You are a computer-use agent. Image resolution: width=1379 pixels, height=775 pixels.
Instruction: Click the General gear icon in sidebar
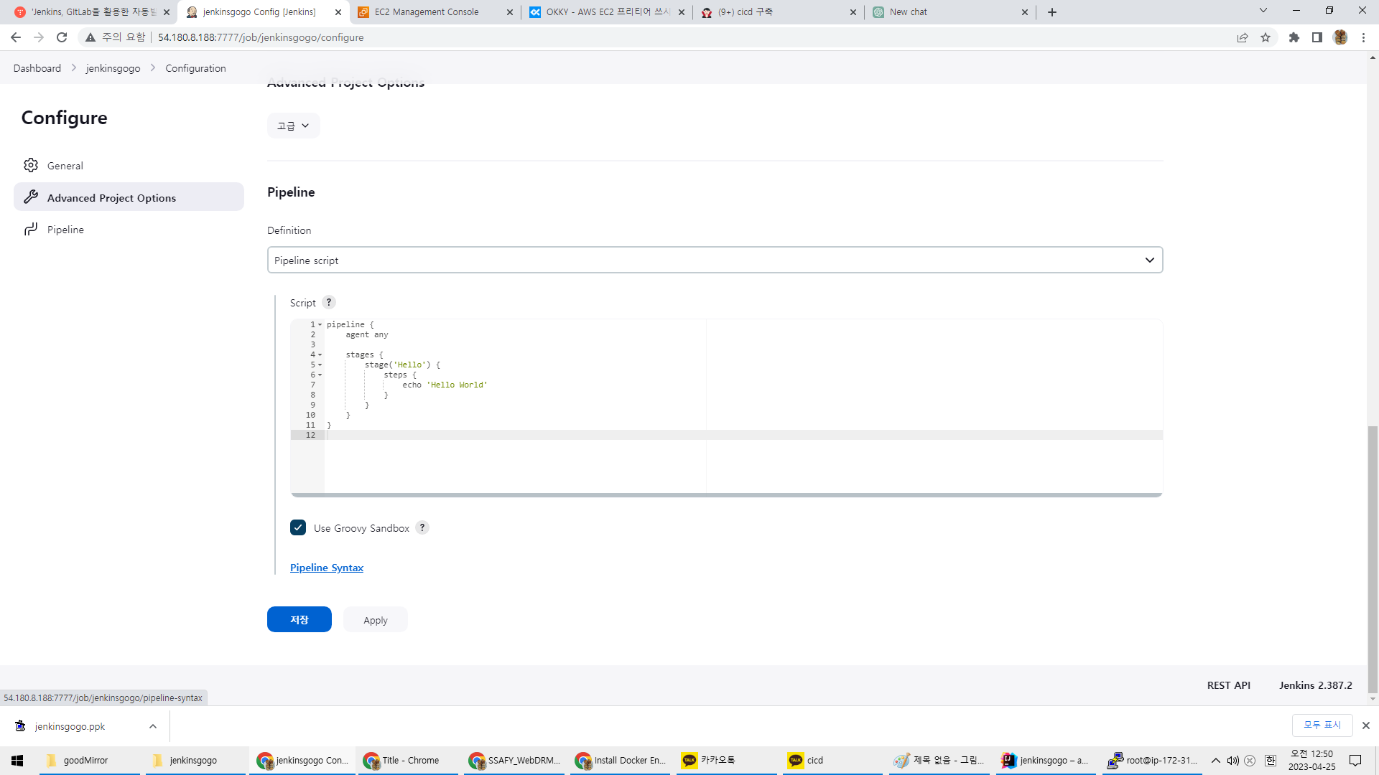pyautogui.click(x=30, y=165)
